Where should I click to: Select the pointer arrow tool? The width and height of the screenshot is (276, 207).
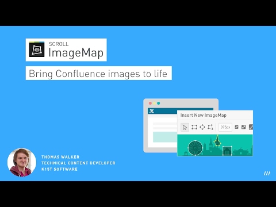185,127
